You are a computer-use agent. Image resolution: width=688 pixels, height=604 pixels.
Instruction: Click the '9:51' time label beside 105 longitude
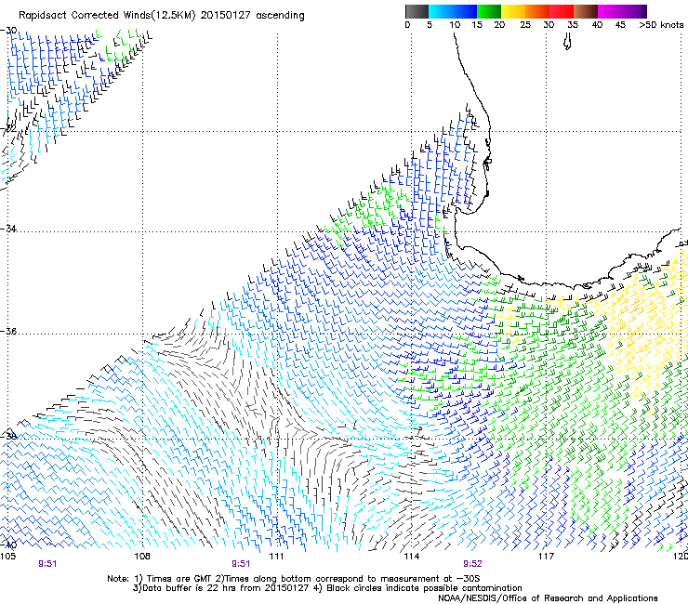point(47,564)
